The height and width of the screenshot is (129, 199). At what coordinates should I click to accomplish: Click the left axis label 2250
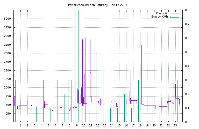pyautogui.click(x=7, y=45)
